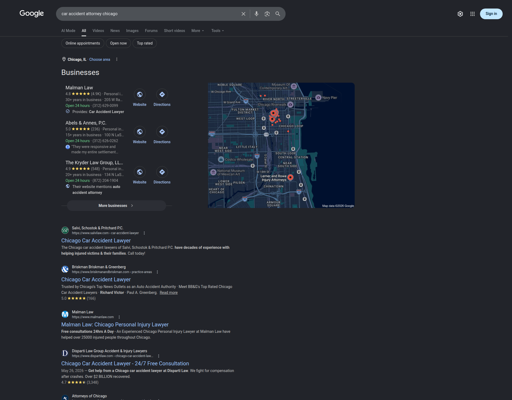Click the Businesses section heading
This screenshot has height=400, width=512.
(80, 73)
